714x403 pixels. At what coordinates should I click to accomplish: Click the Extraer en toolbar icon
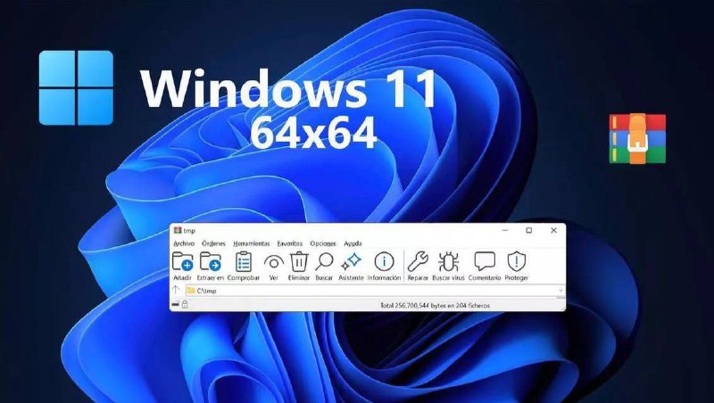point(211,262)
